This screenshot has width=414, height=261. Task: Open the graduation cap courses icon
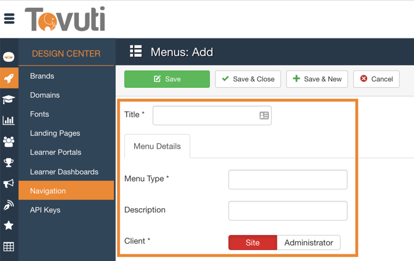(8, 99)
